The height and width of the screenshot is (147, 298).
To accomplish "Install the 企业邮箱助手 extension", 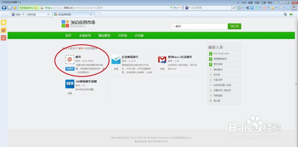I will (116, 69).
